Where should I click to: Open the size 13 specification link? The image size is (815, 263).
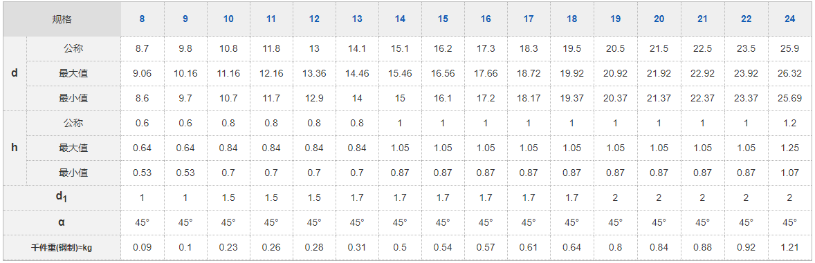(356, 19)
